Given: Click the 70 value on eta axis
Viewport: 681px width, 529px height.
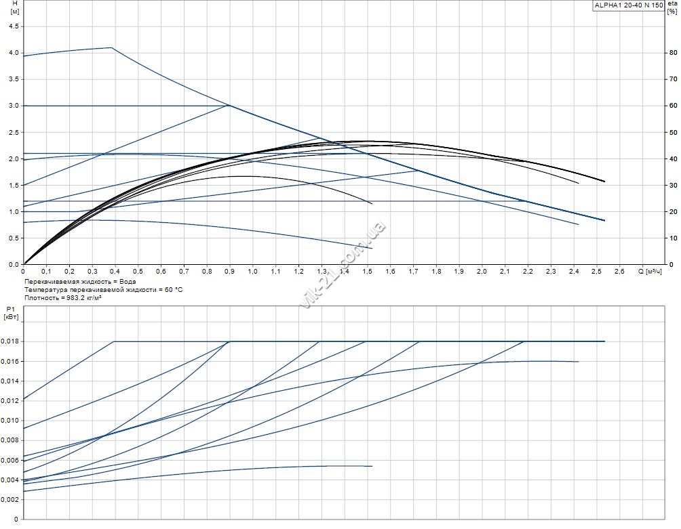Looking at the screenshot, I should [x=673, y=79].
